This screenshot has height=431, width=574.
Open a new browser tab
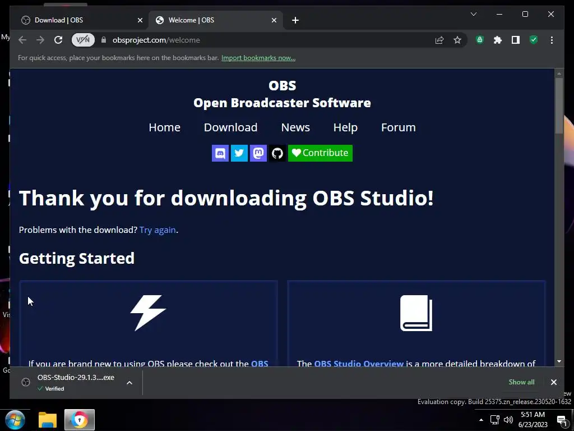295,20
